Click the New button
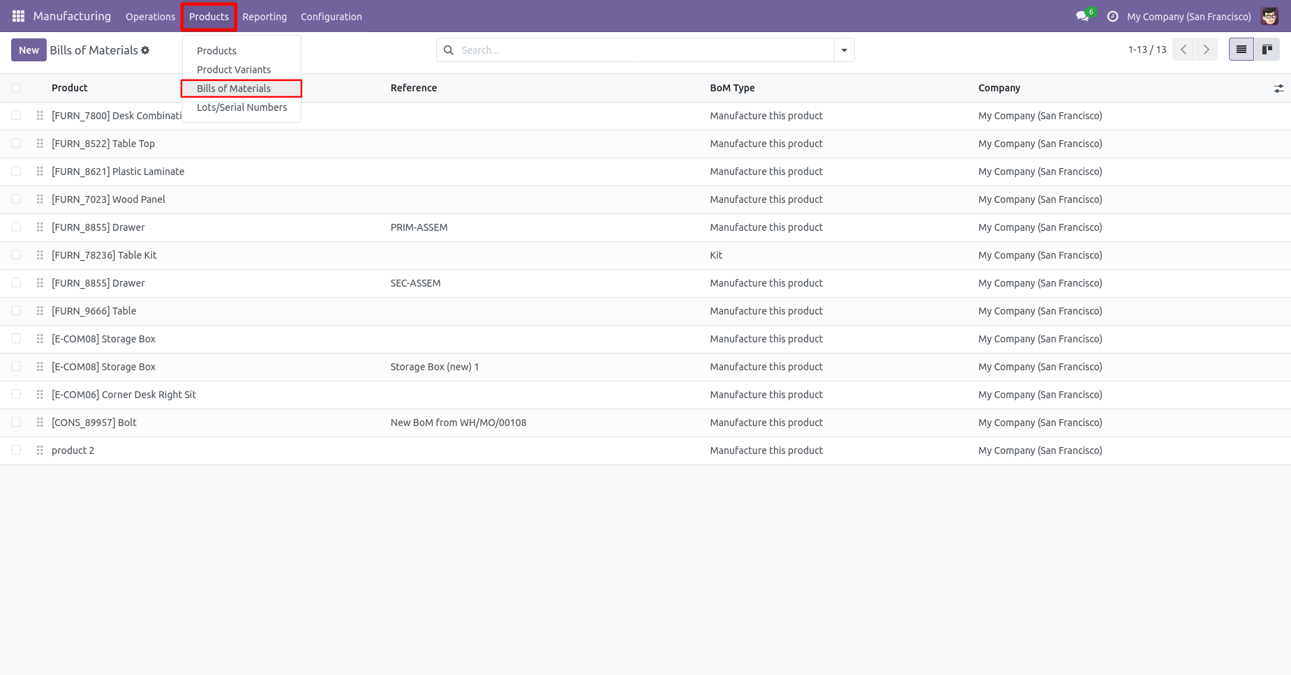This screenshot has width=1291, height=675. (x=29, y=50)
